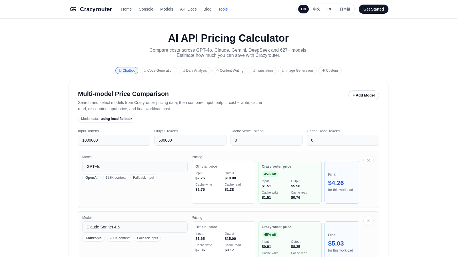Select the Data Analysis preset
The height and width of the screenshot is (257, 457).
click(195, 71)
